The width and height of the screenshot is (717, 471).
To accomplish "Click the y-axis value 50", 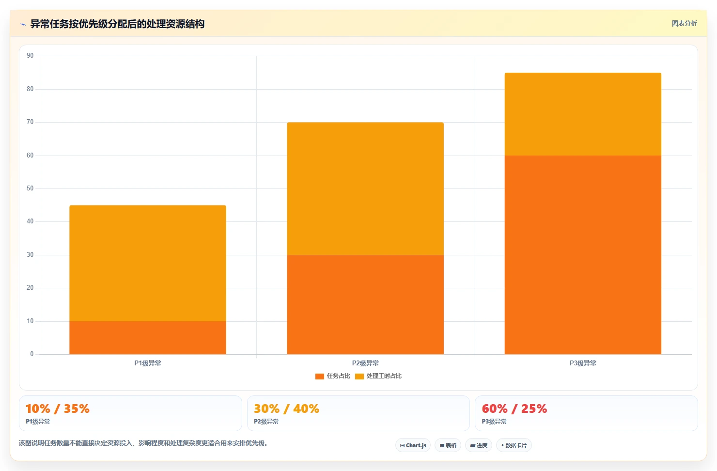I will [x=30, y=188].
